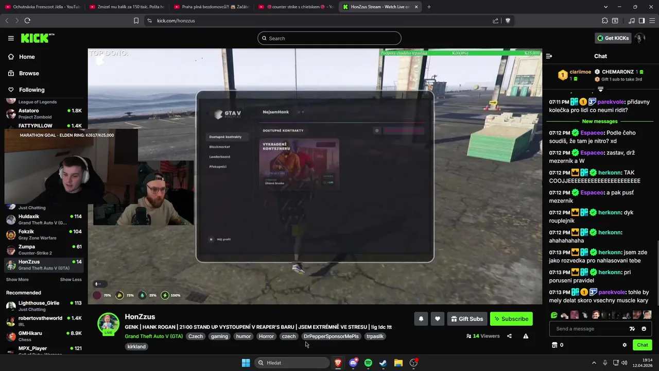Image resolution: width=659 pixels, height=371 pixels.
Task: Select the DrPepperSponsorMePls tag
Action: tap(331, 336)
